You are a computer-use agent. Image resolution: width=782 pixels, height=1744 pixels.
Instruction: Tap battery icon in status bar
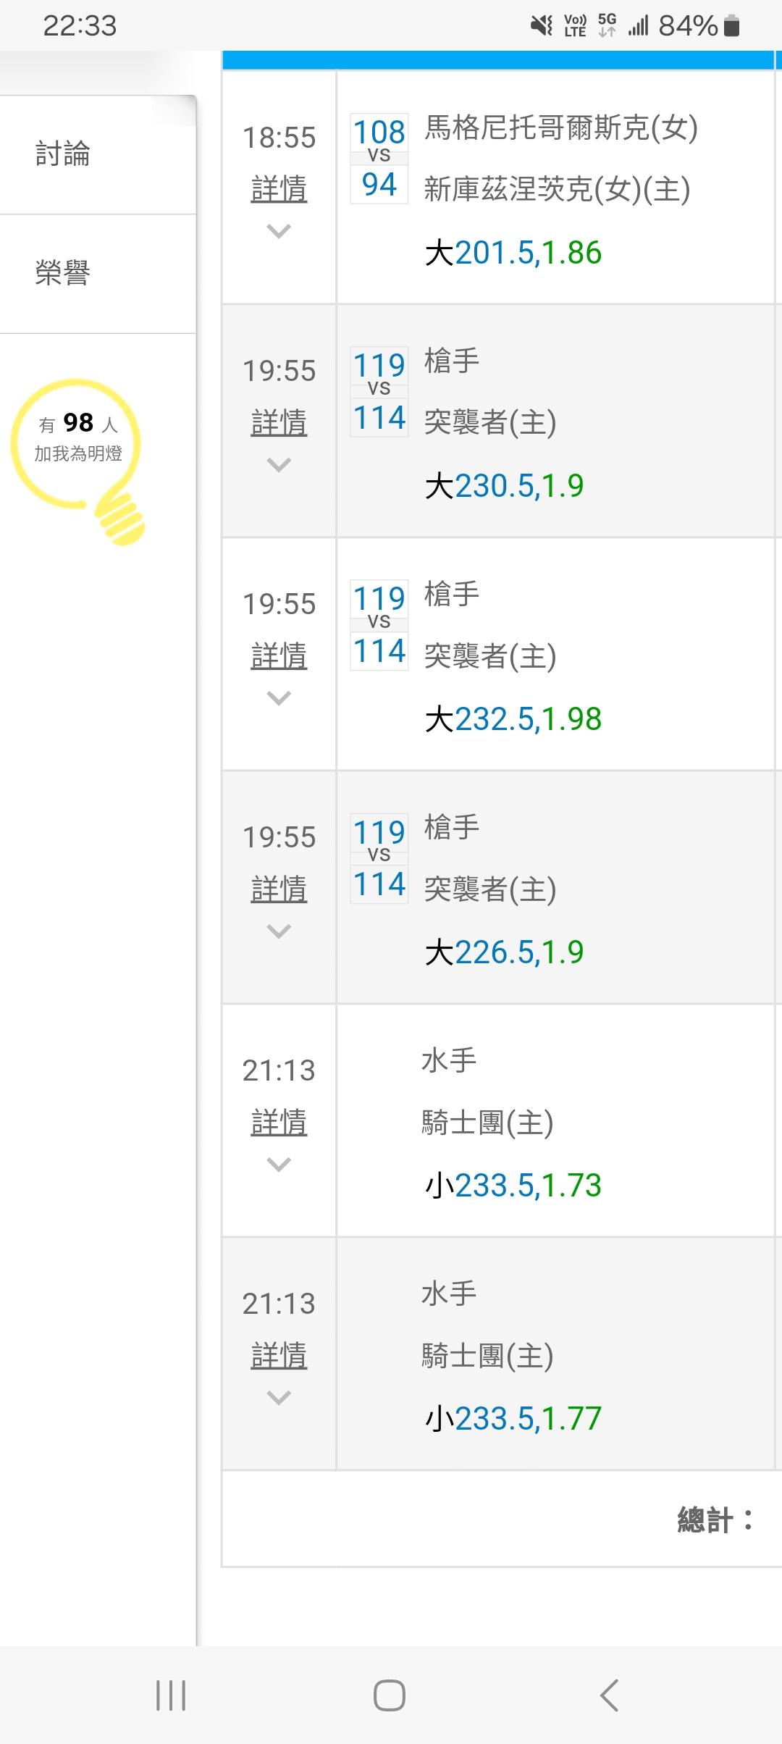click(731, 26)
